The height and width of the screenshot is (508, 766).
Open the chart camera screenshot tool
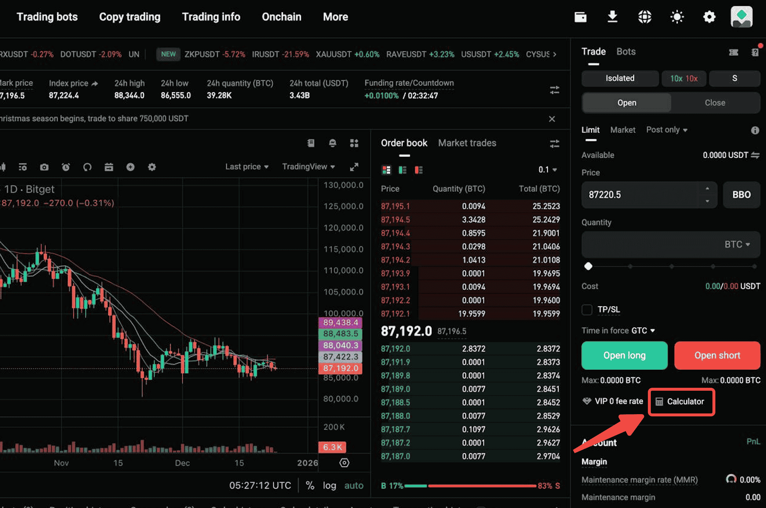tap(44, 167)
